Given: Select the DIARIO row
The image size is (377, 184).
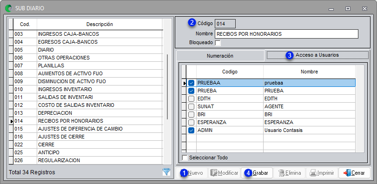Looking at the screenshot, I should click(x=88, y=50).
